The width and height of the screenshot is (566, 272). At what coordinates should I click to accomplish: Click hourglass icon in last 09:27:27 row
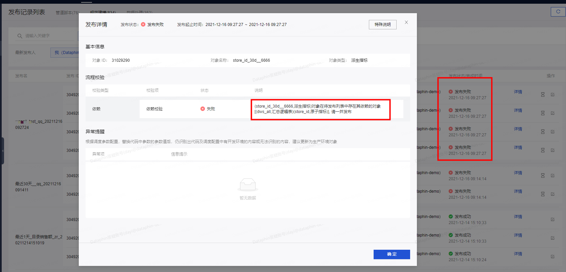point(543,151)
